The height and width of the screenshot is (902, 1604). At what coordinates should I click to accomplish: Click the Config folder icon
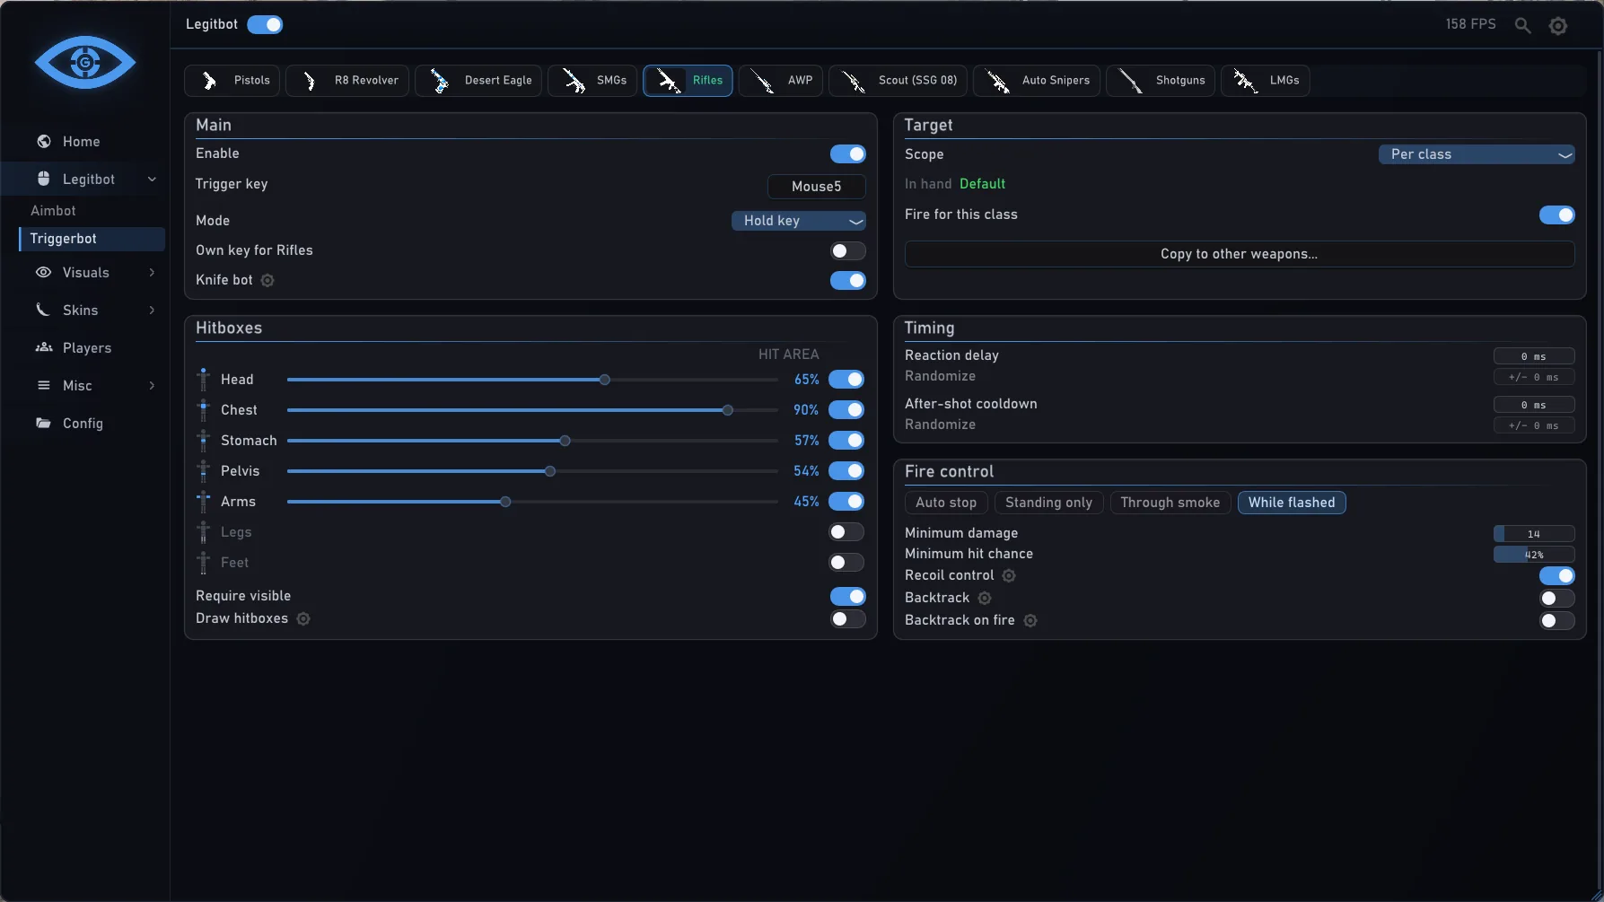(x=43, y=423)
